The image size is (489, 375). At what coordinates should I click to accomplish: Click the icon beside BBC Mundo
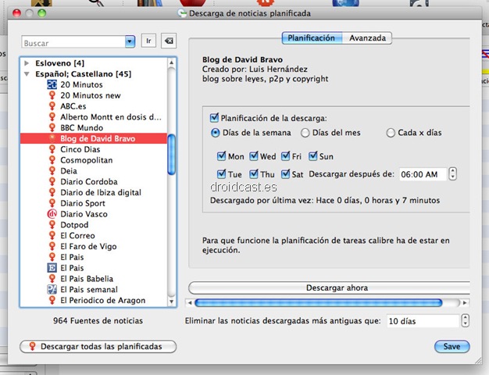pos(52,127)
